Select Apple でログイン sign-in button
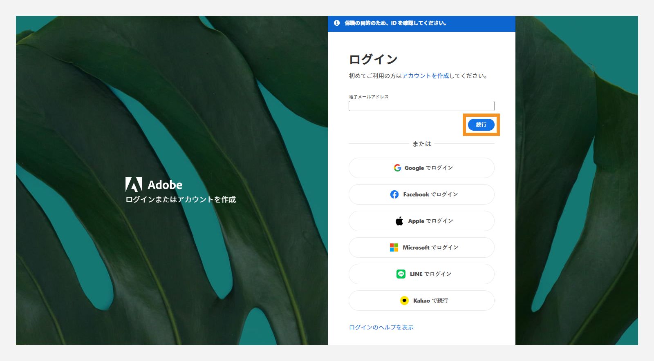 pos(421,221)
